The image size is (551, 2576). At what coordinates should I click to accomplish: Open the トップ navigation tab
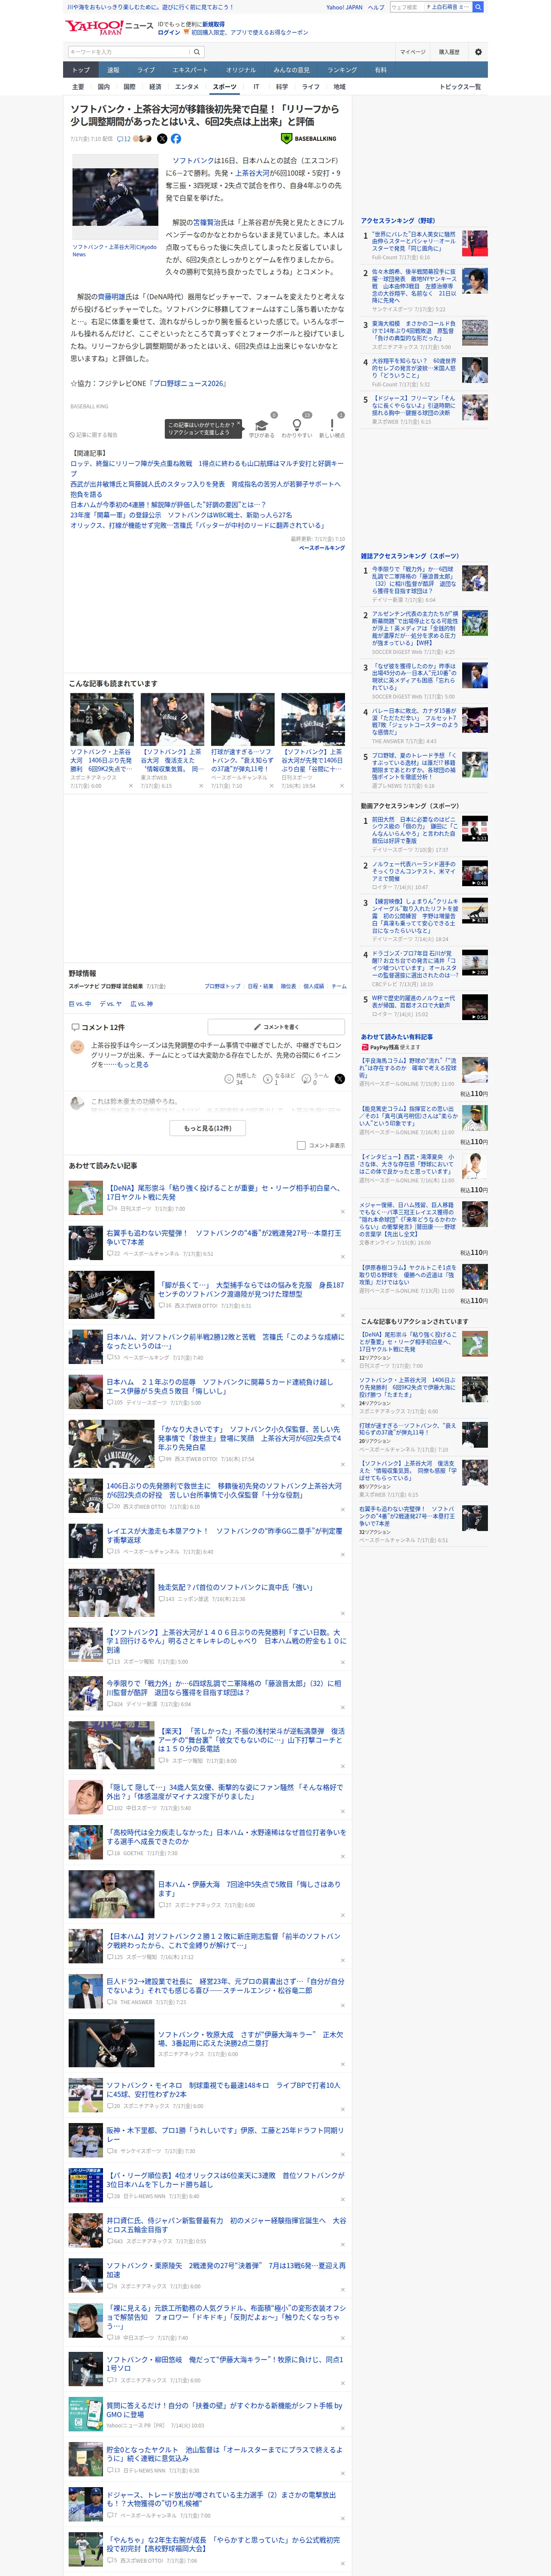[x=81, y=70]
